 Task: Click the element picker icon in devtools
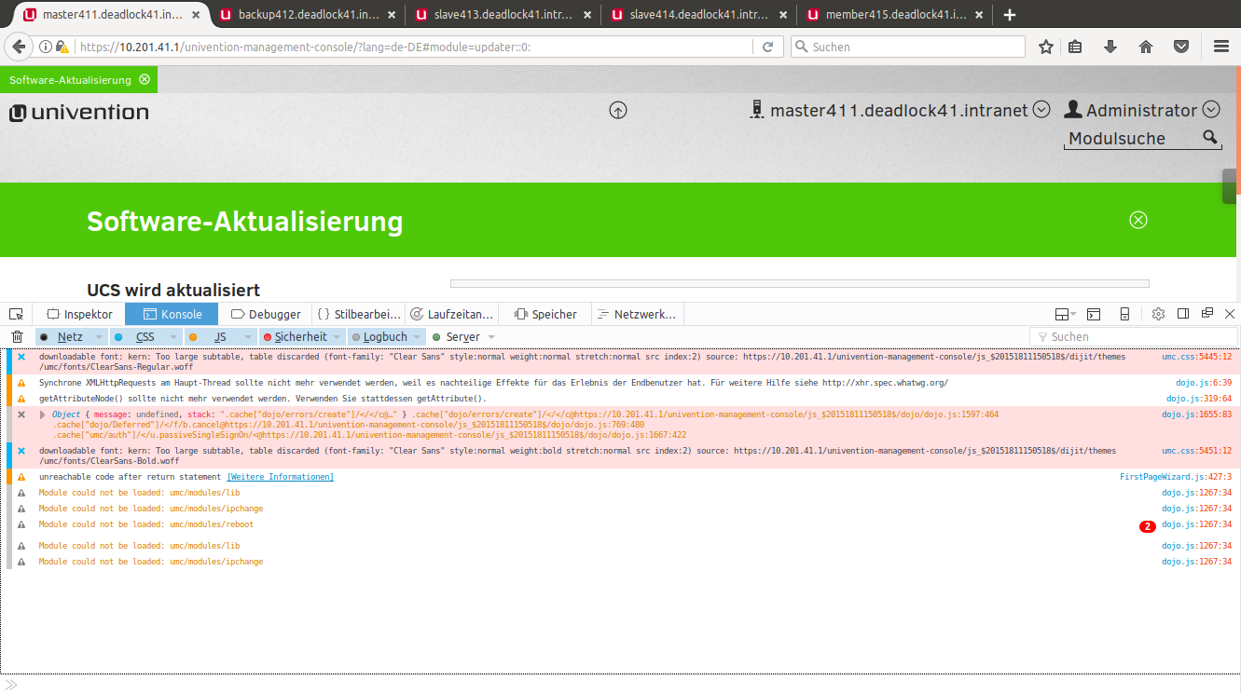click(16, 314)
